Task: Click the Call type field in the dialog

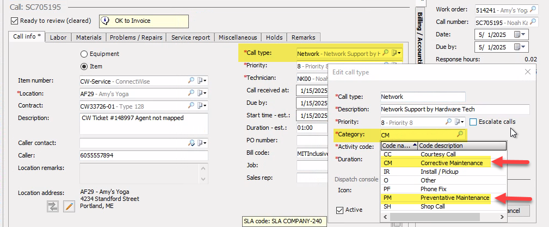Action: coord(423,97)
